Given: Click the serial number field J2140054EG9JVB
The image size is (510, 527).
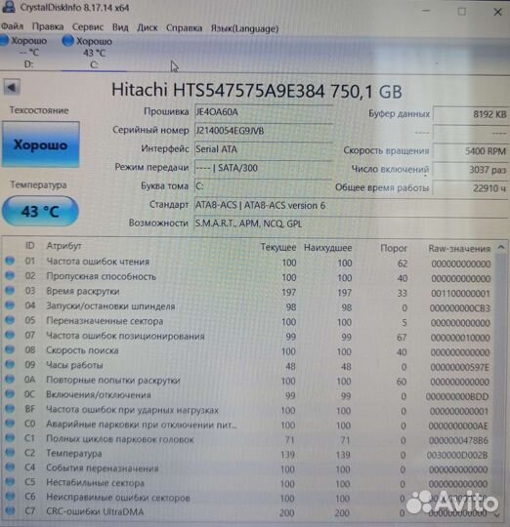Looking at the screenshot, I should pos(263,131).
